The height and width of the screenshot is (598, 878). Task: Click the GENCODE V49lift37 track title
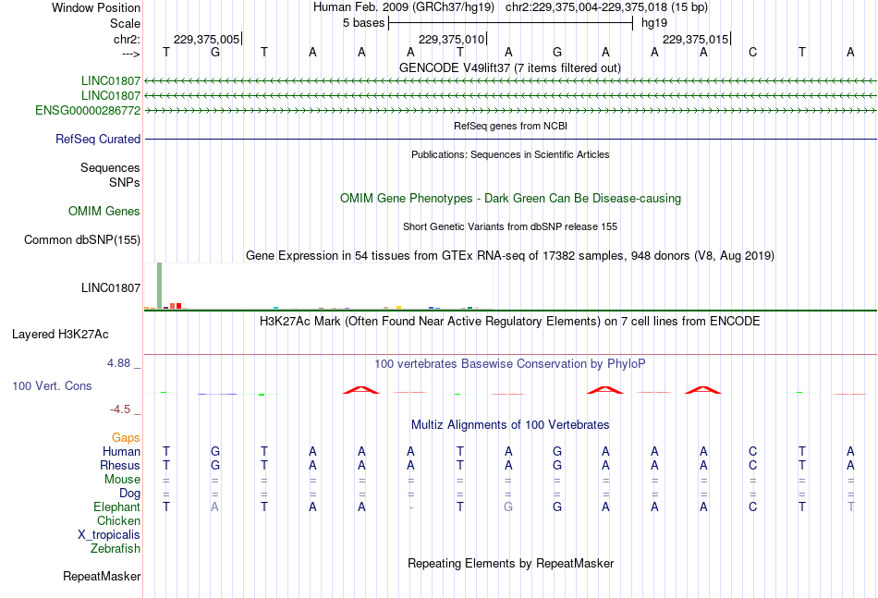510,67
